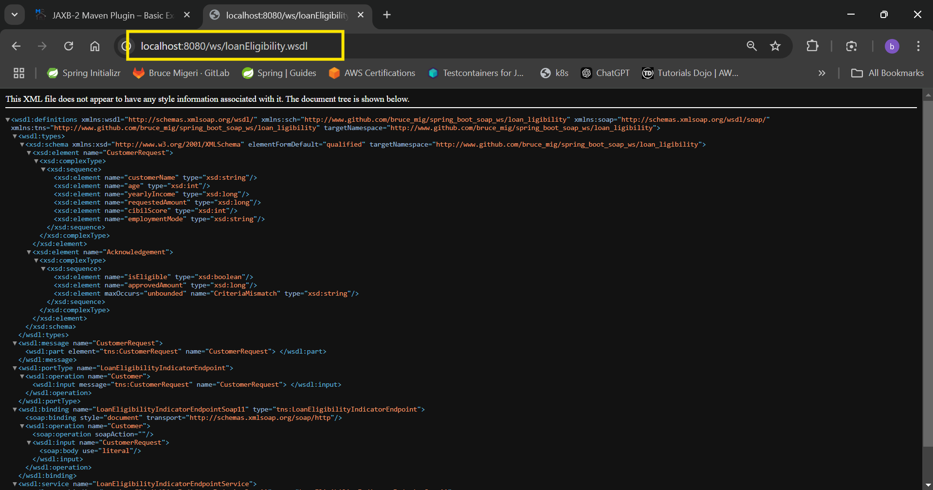Image resolution: width=933 pixels, height=490 pixels.
Task: Restore down the browser window
Action: [x=884, y=15]
